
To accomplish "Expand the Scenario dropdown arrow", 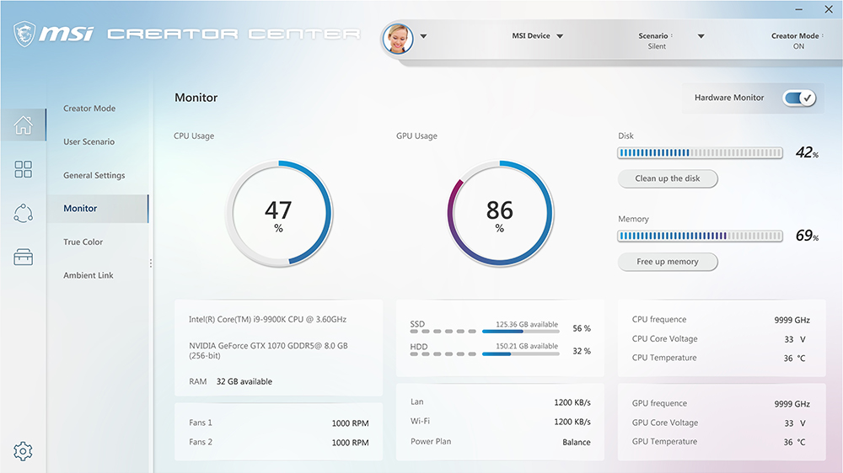I will pos(701,36).
